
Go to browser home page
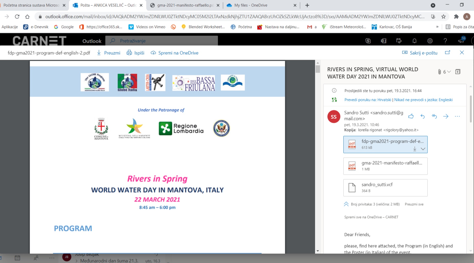pos(27,16)
